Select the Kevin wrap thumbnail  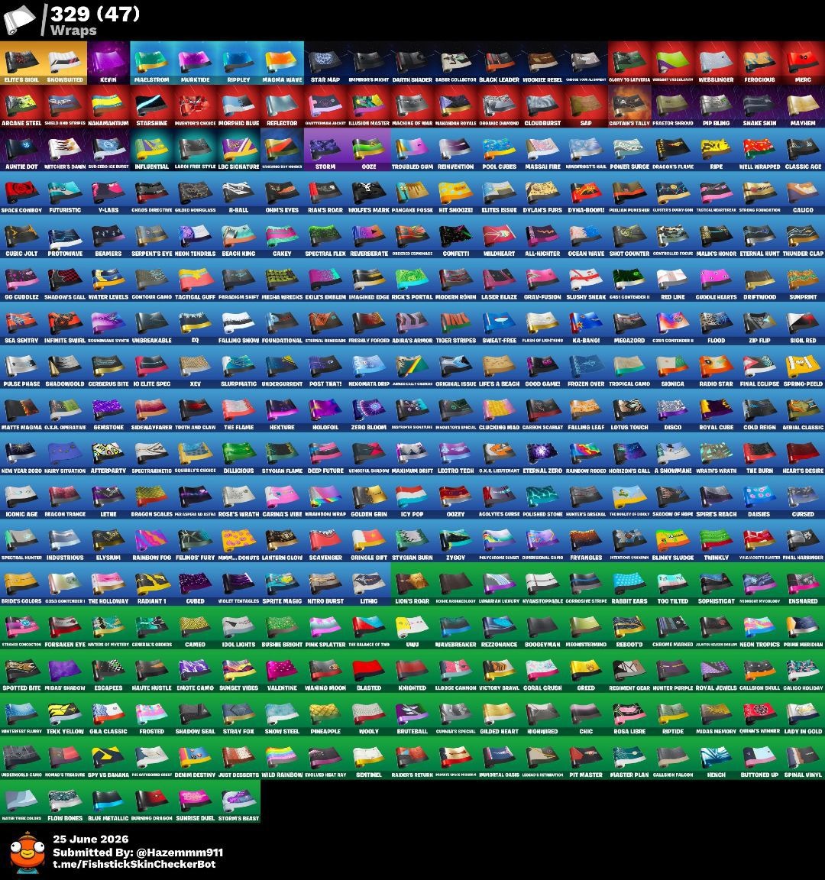pyautogui.click(x=108, y=63)
